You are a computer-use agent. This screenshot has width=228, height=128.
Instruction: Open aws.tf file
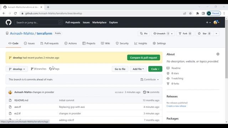(17, 107)
